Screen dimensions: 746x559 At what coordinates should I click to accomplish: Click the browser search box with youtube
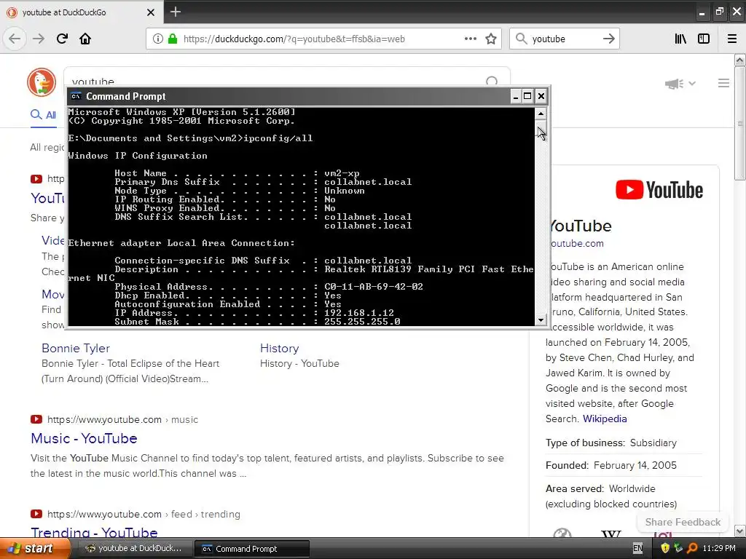click(x=564, y=39)
